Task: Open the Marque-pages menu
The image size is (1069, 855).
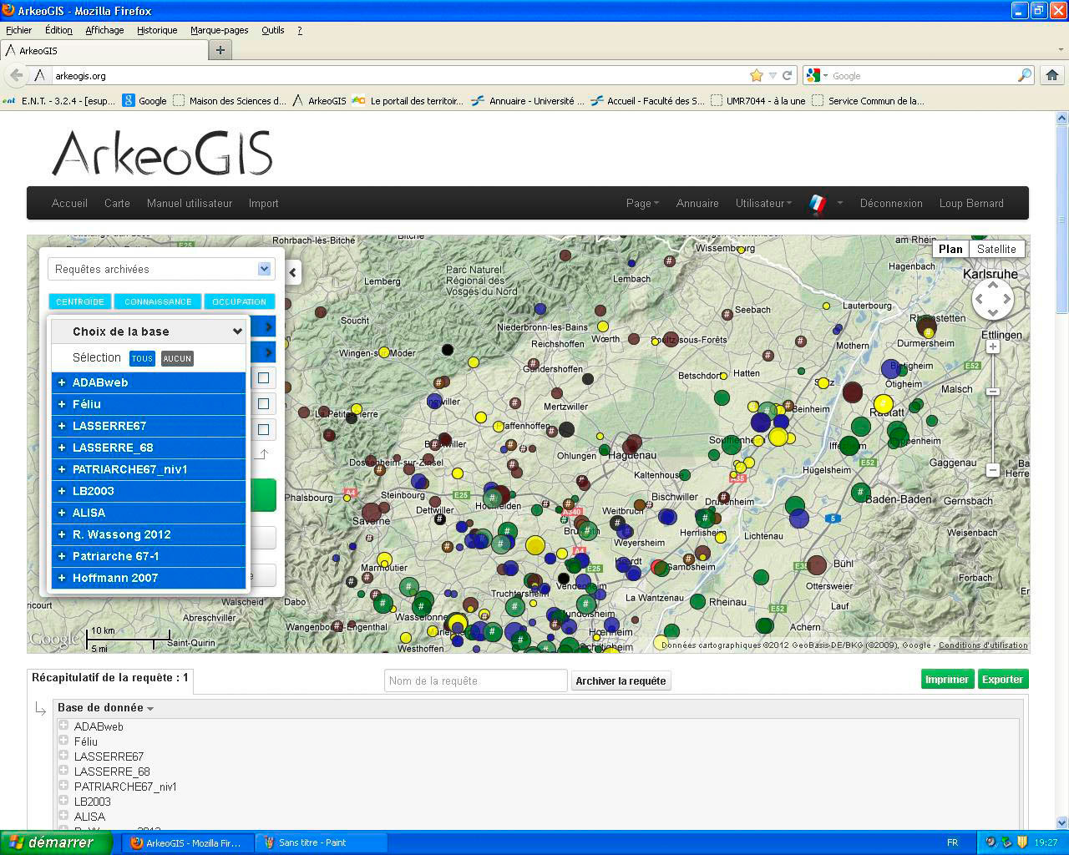Action: pos(219,30)
